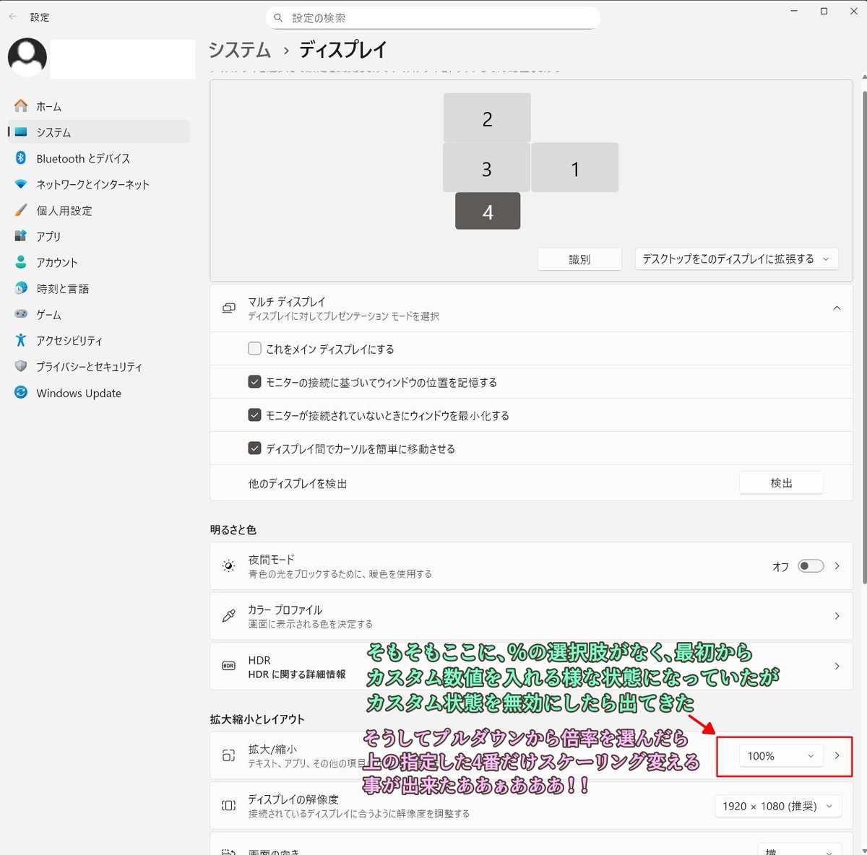867x855 pixels.
Task: Uncheck モニターの接続に基づいてウィンドウの位置を記憶する
Action: 254,382
